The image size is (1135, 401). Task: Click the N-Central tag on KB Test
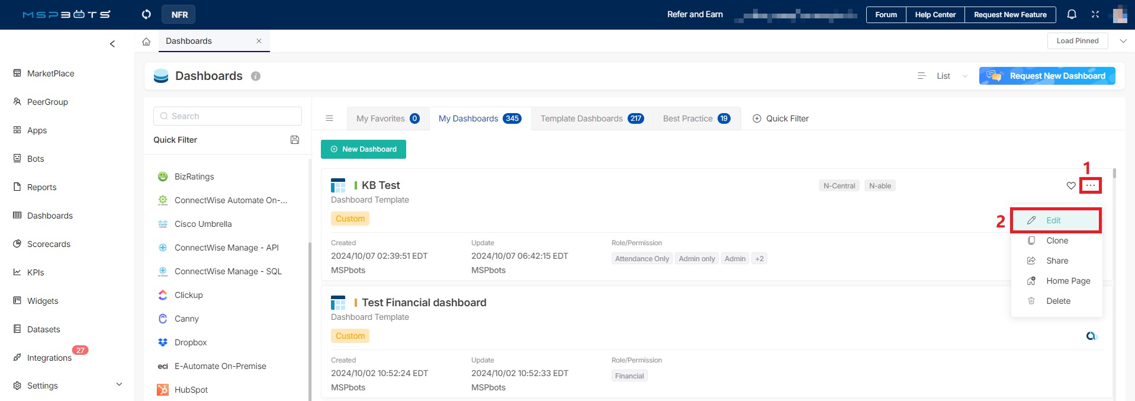click(x=839, y=185)
